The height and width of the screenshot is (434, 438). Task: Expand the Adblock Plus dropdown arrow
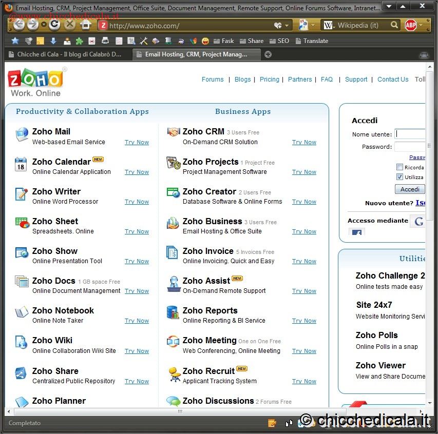(421, 25)
